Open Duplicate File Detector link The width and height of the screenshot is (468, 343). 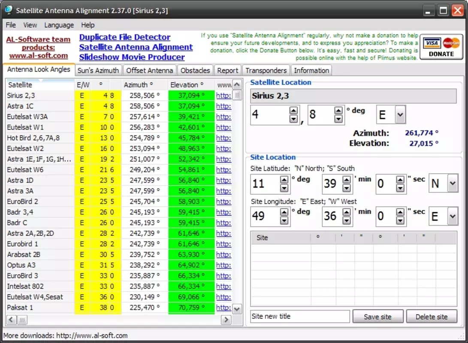click(x=125, y=37)
